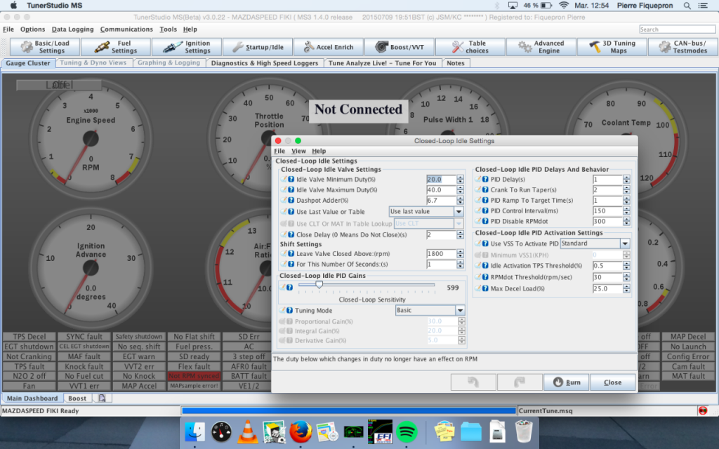This screenshot has width=719, height=449.
Task: Open help for Crank To Run Taper
Action: [x=485, y=189]
